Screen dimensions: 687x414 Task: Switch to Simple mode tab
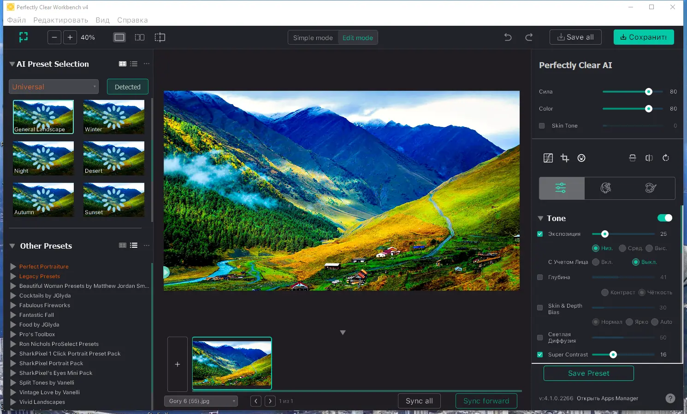[313, 38]
